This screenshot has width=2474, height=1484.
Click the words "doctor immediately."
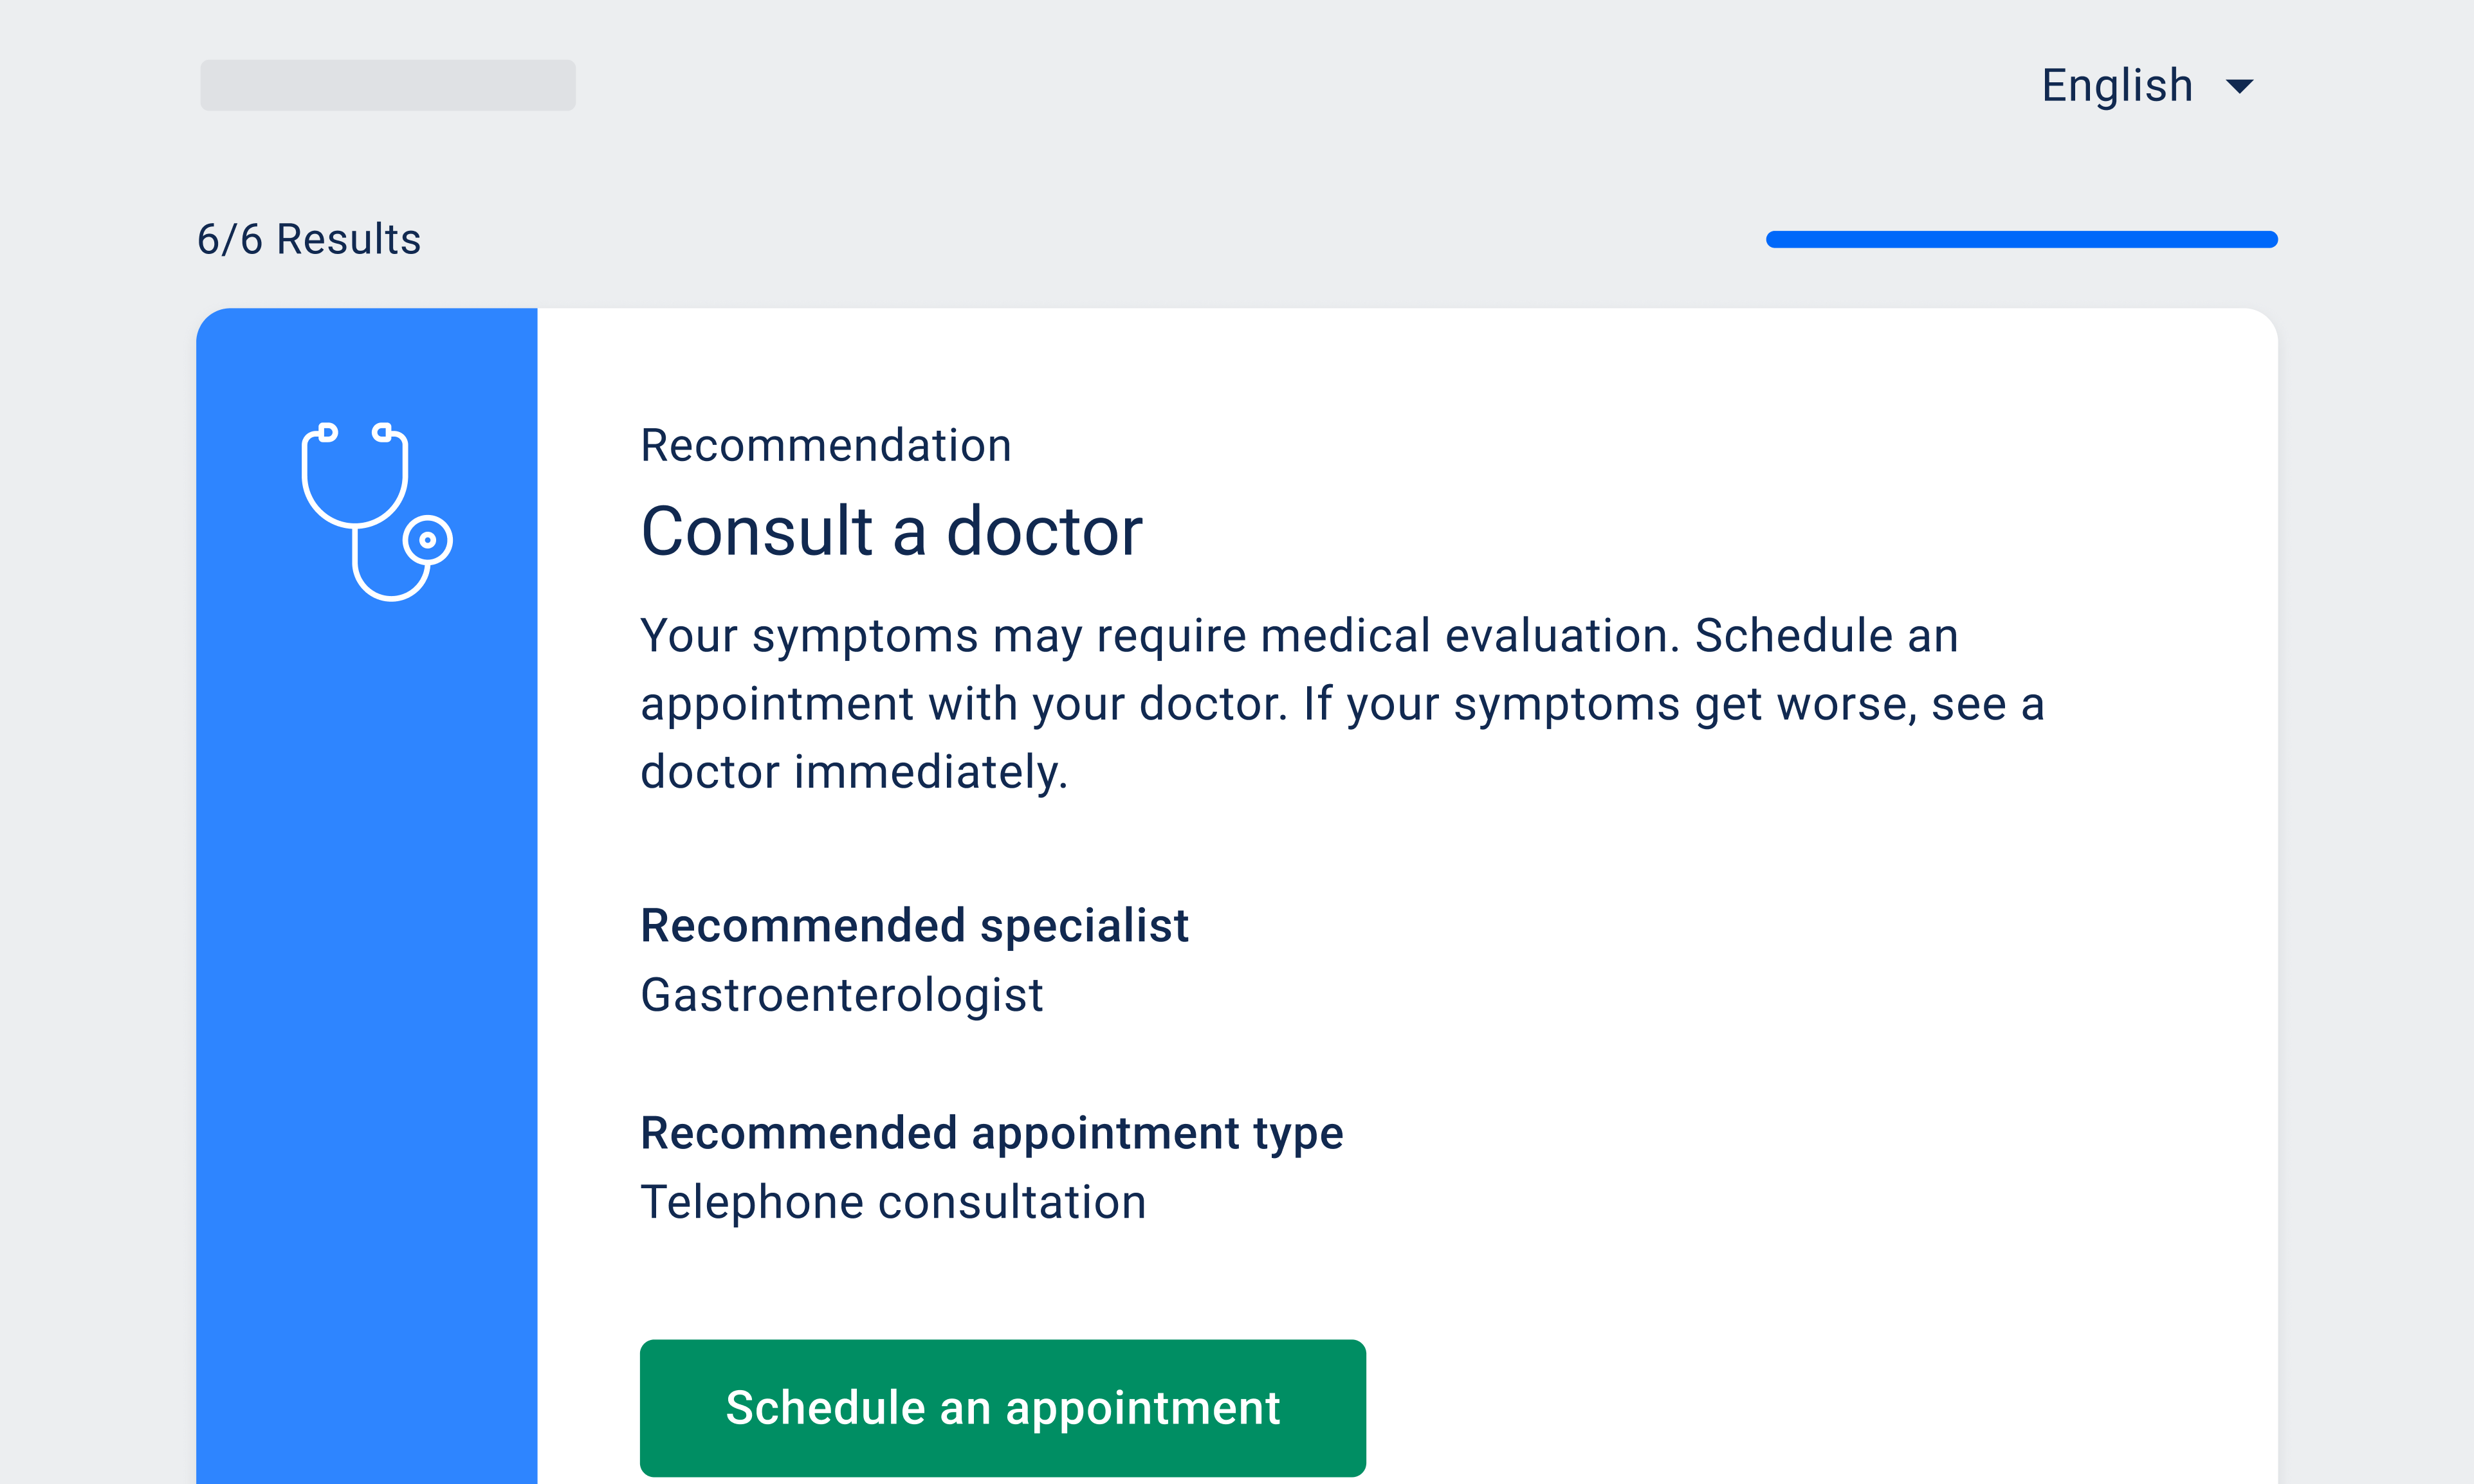(x=854, y=773)
